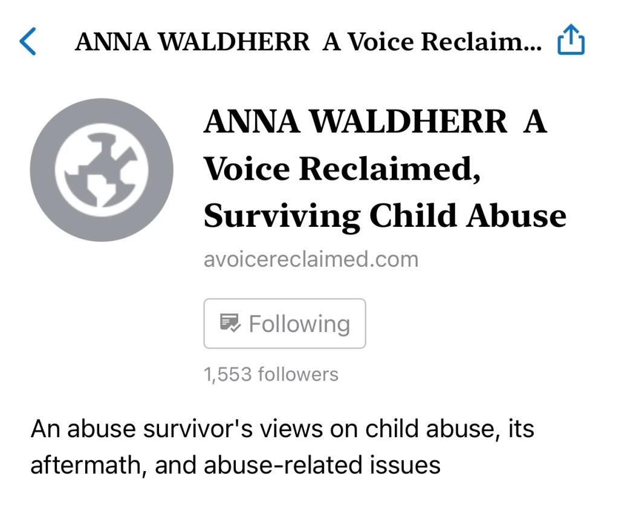Click the number "1,553" under the button
This screenshot has height=505, width=619.
[x=228, y=374]
